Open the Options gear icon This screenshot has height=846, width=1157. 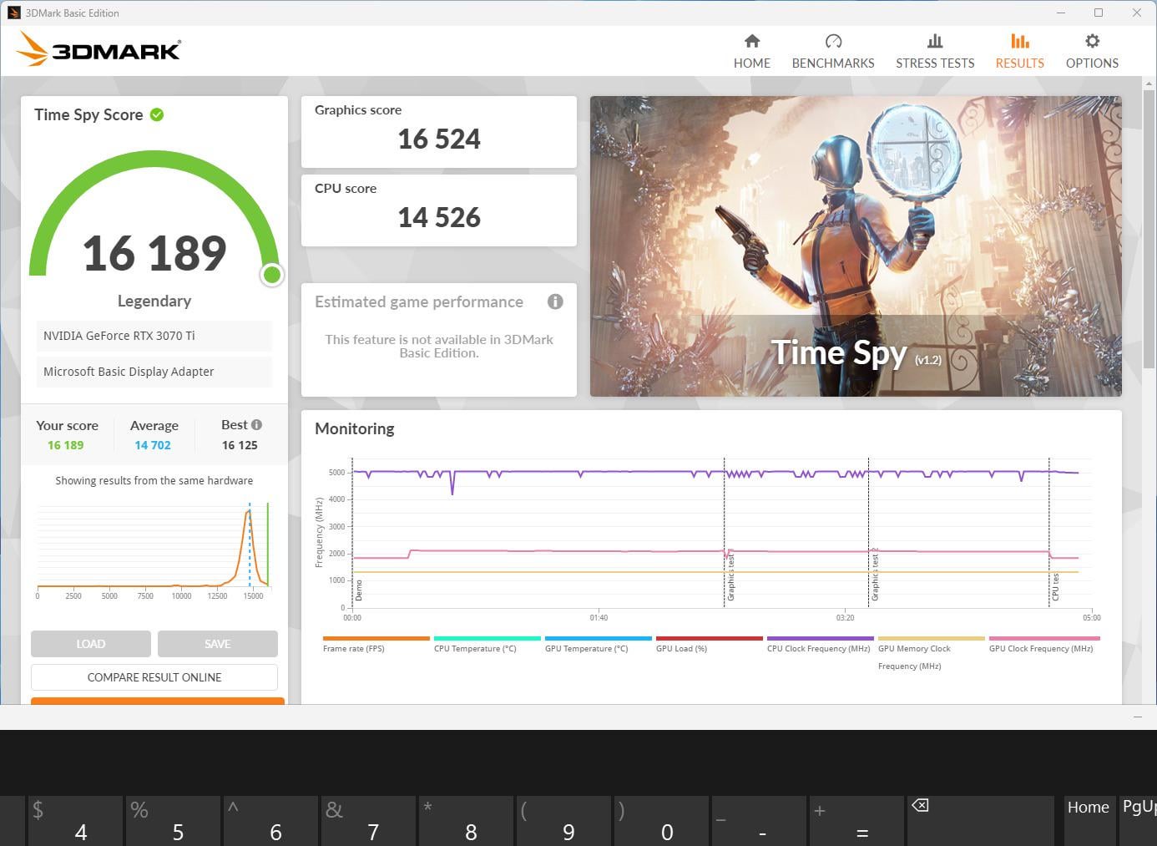(x=1092, y=41)
